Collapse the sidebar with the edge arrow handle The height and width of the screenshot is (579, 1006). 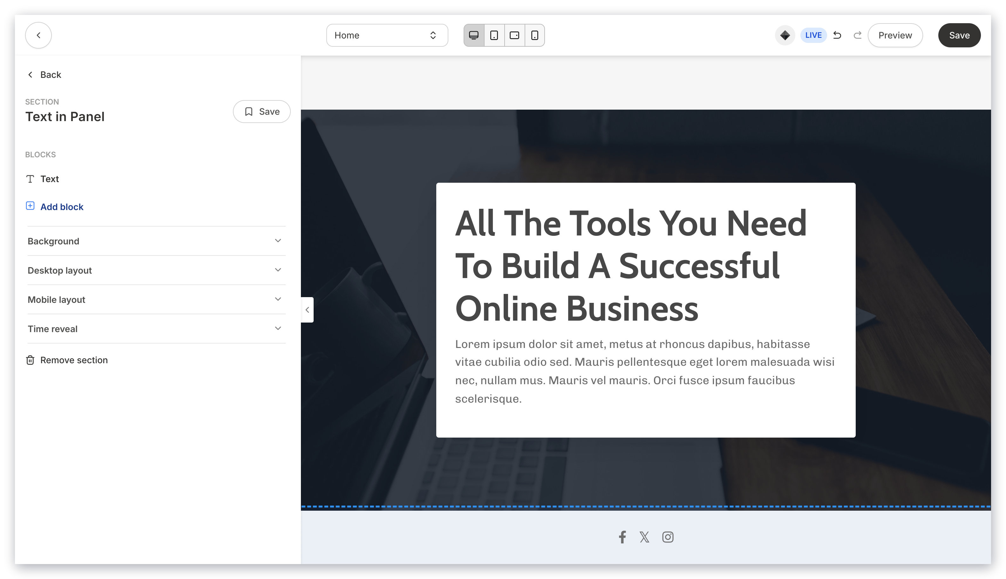pyautogui.click(x=307, y=310)
